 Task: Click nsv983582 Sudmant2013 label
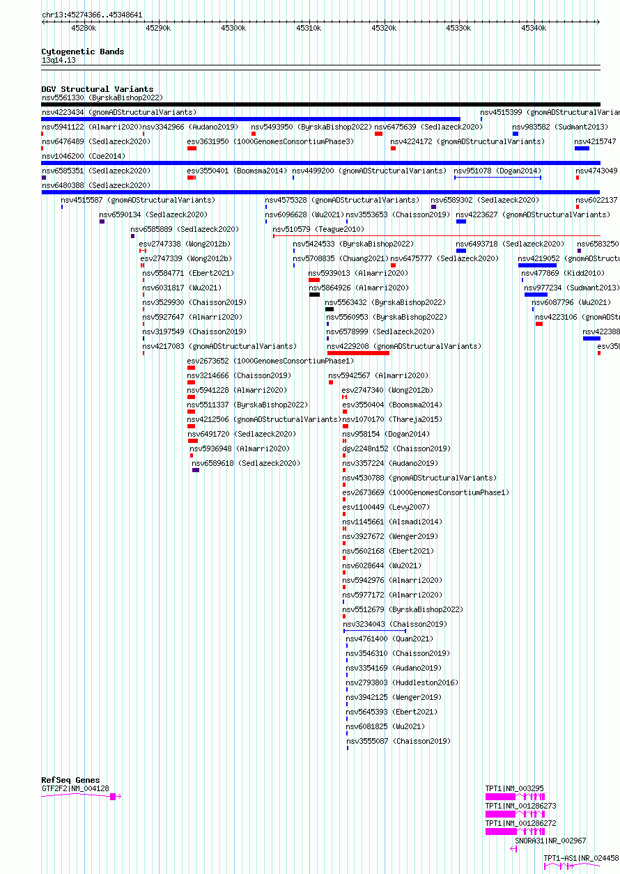pyautogui.click(x=560, y=127)
